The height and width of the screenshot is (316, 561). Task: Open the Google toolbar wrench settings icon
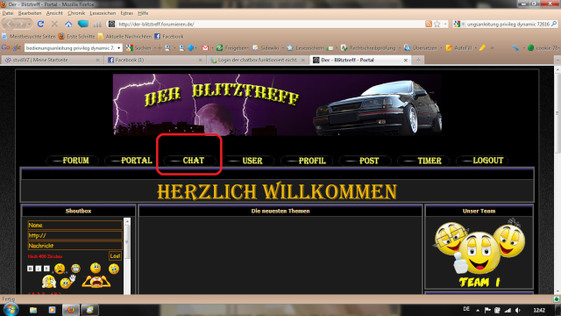tap(515, 47)
